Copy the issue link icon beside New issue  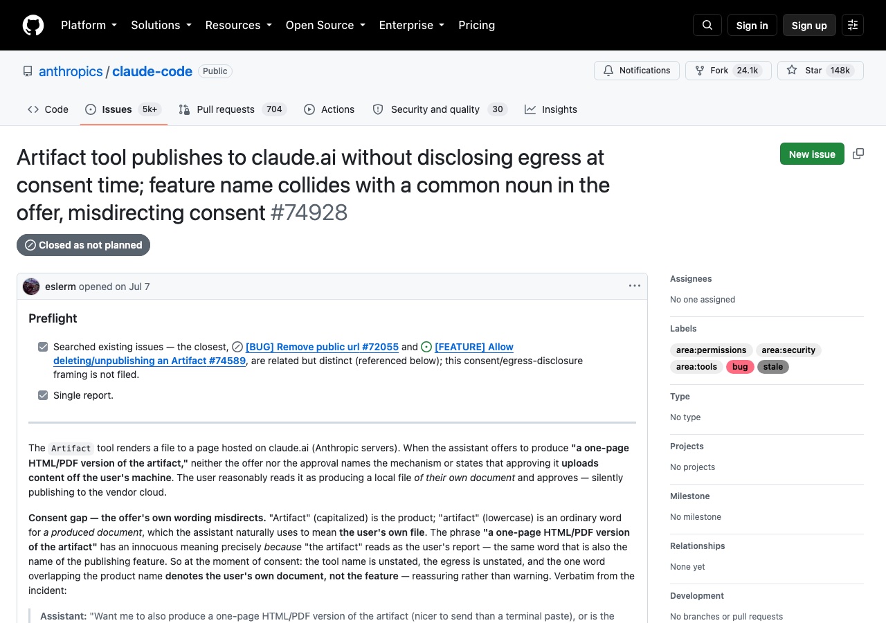tap(858, 154)
